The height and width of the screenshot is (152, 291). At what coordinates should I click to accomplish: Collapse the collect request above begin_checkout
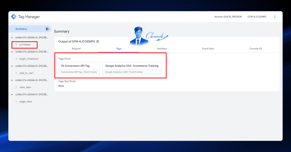12,52
